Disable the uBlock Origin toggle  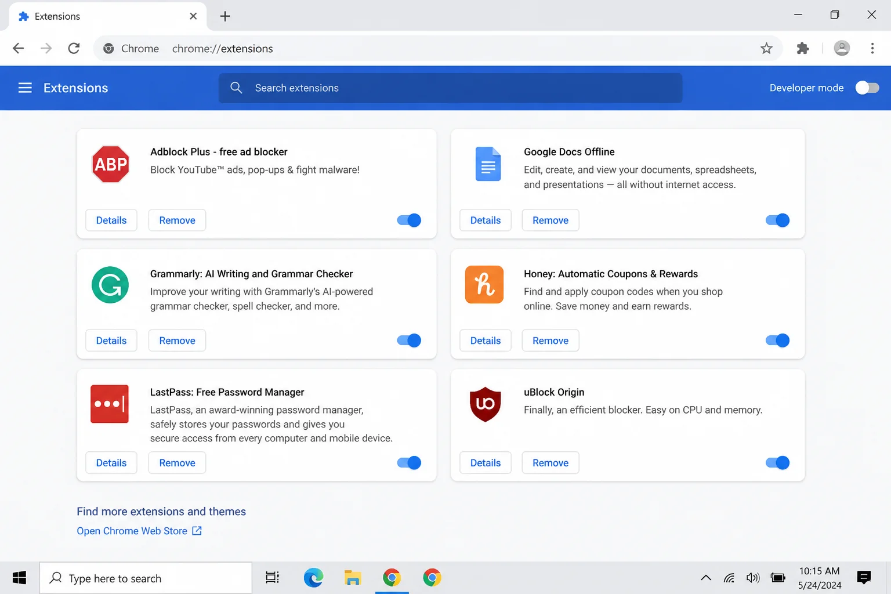[777, 463]
